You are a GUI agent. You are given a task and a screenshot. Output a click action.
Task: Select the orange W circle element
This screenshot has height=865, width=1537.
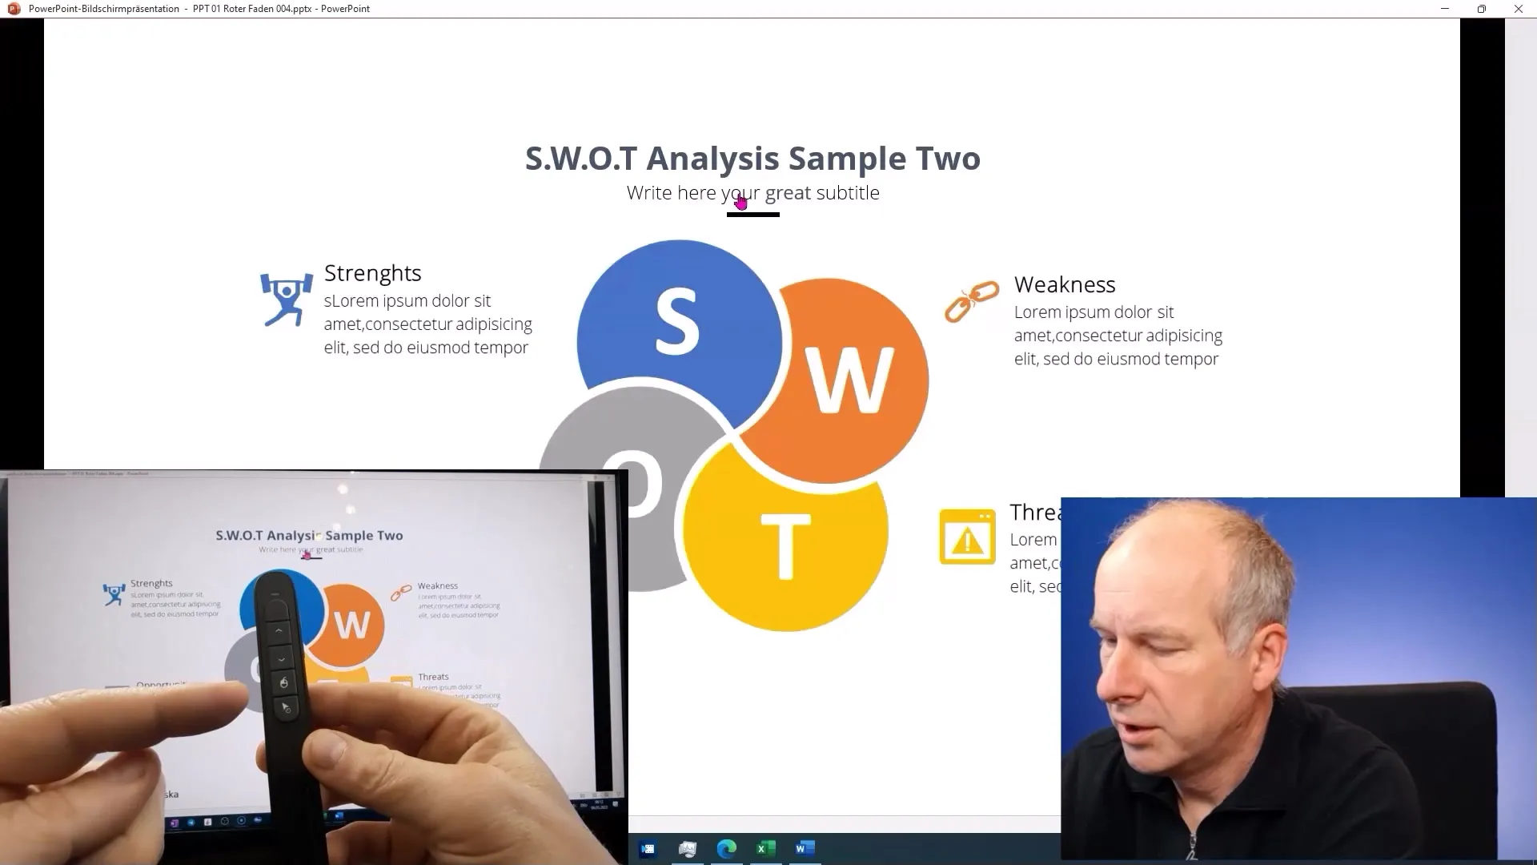(x=851, y=371)
